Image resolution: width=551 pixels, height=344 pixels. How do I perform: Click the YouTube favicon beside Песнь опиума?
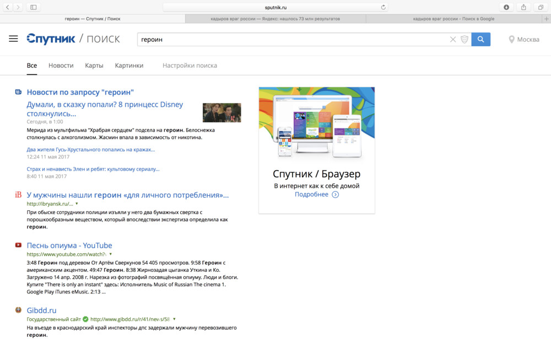[18, 245]
